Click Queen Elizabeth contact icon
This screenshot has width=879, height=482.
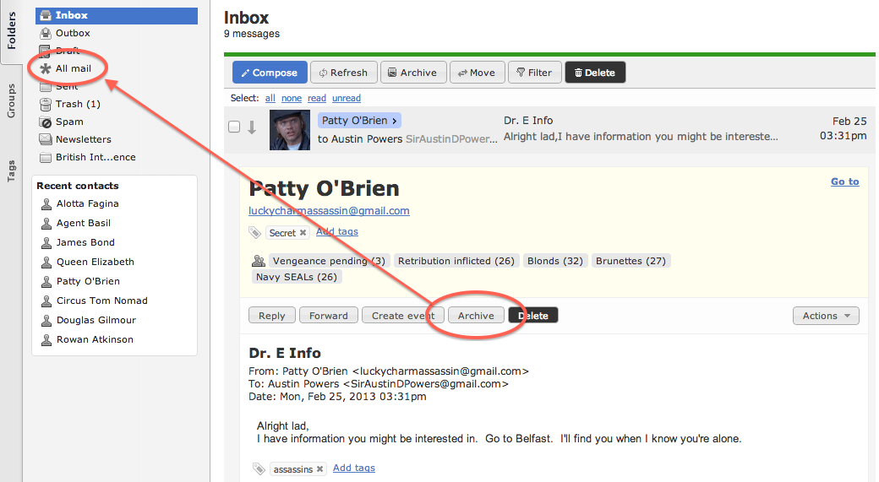click(47, 263)
